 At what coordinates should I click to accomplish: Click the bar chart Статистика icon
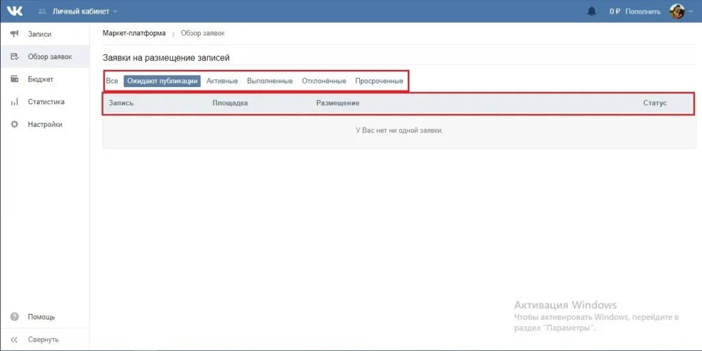click(14, 102)
